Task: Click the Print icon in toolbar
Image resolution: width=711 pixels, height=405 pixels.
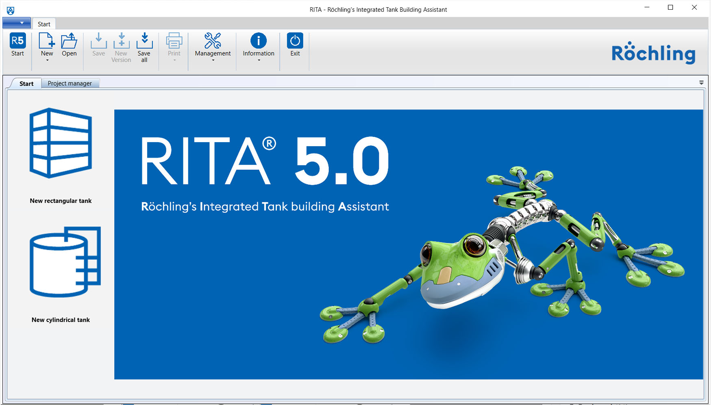Action: (174, 41)
